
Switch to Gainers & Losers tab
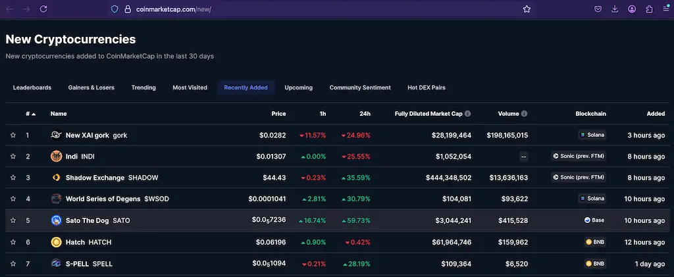pos(91,88)
